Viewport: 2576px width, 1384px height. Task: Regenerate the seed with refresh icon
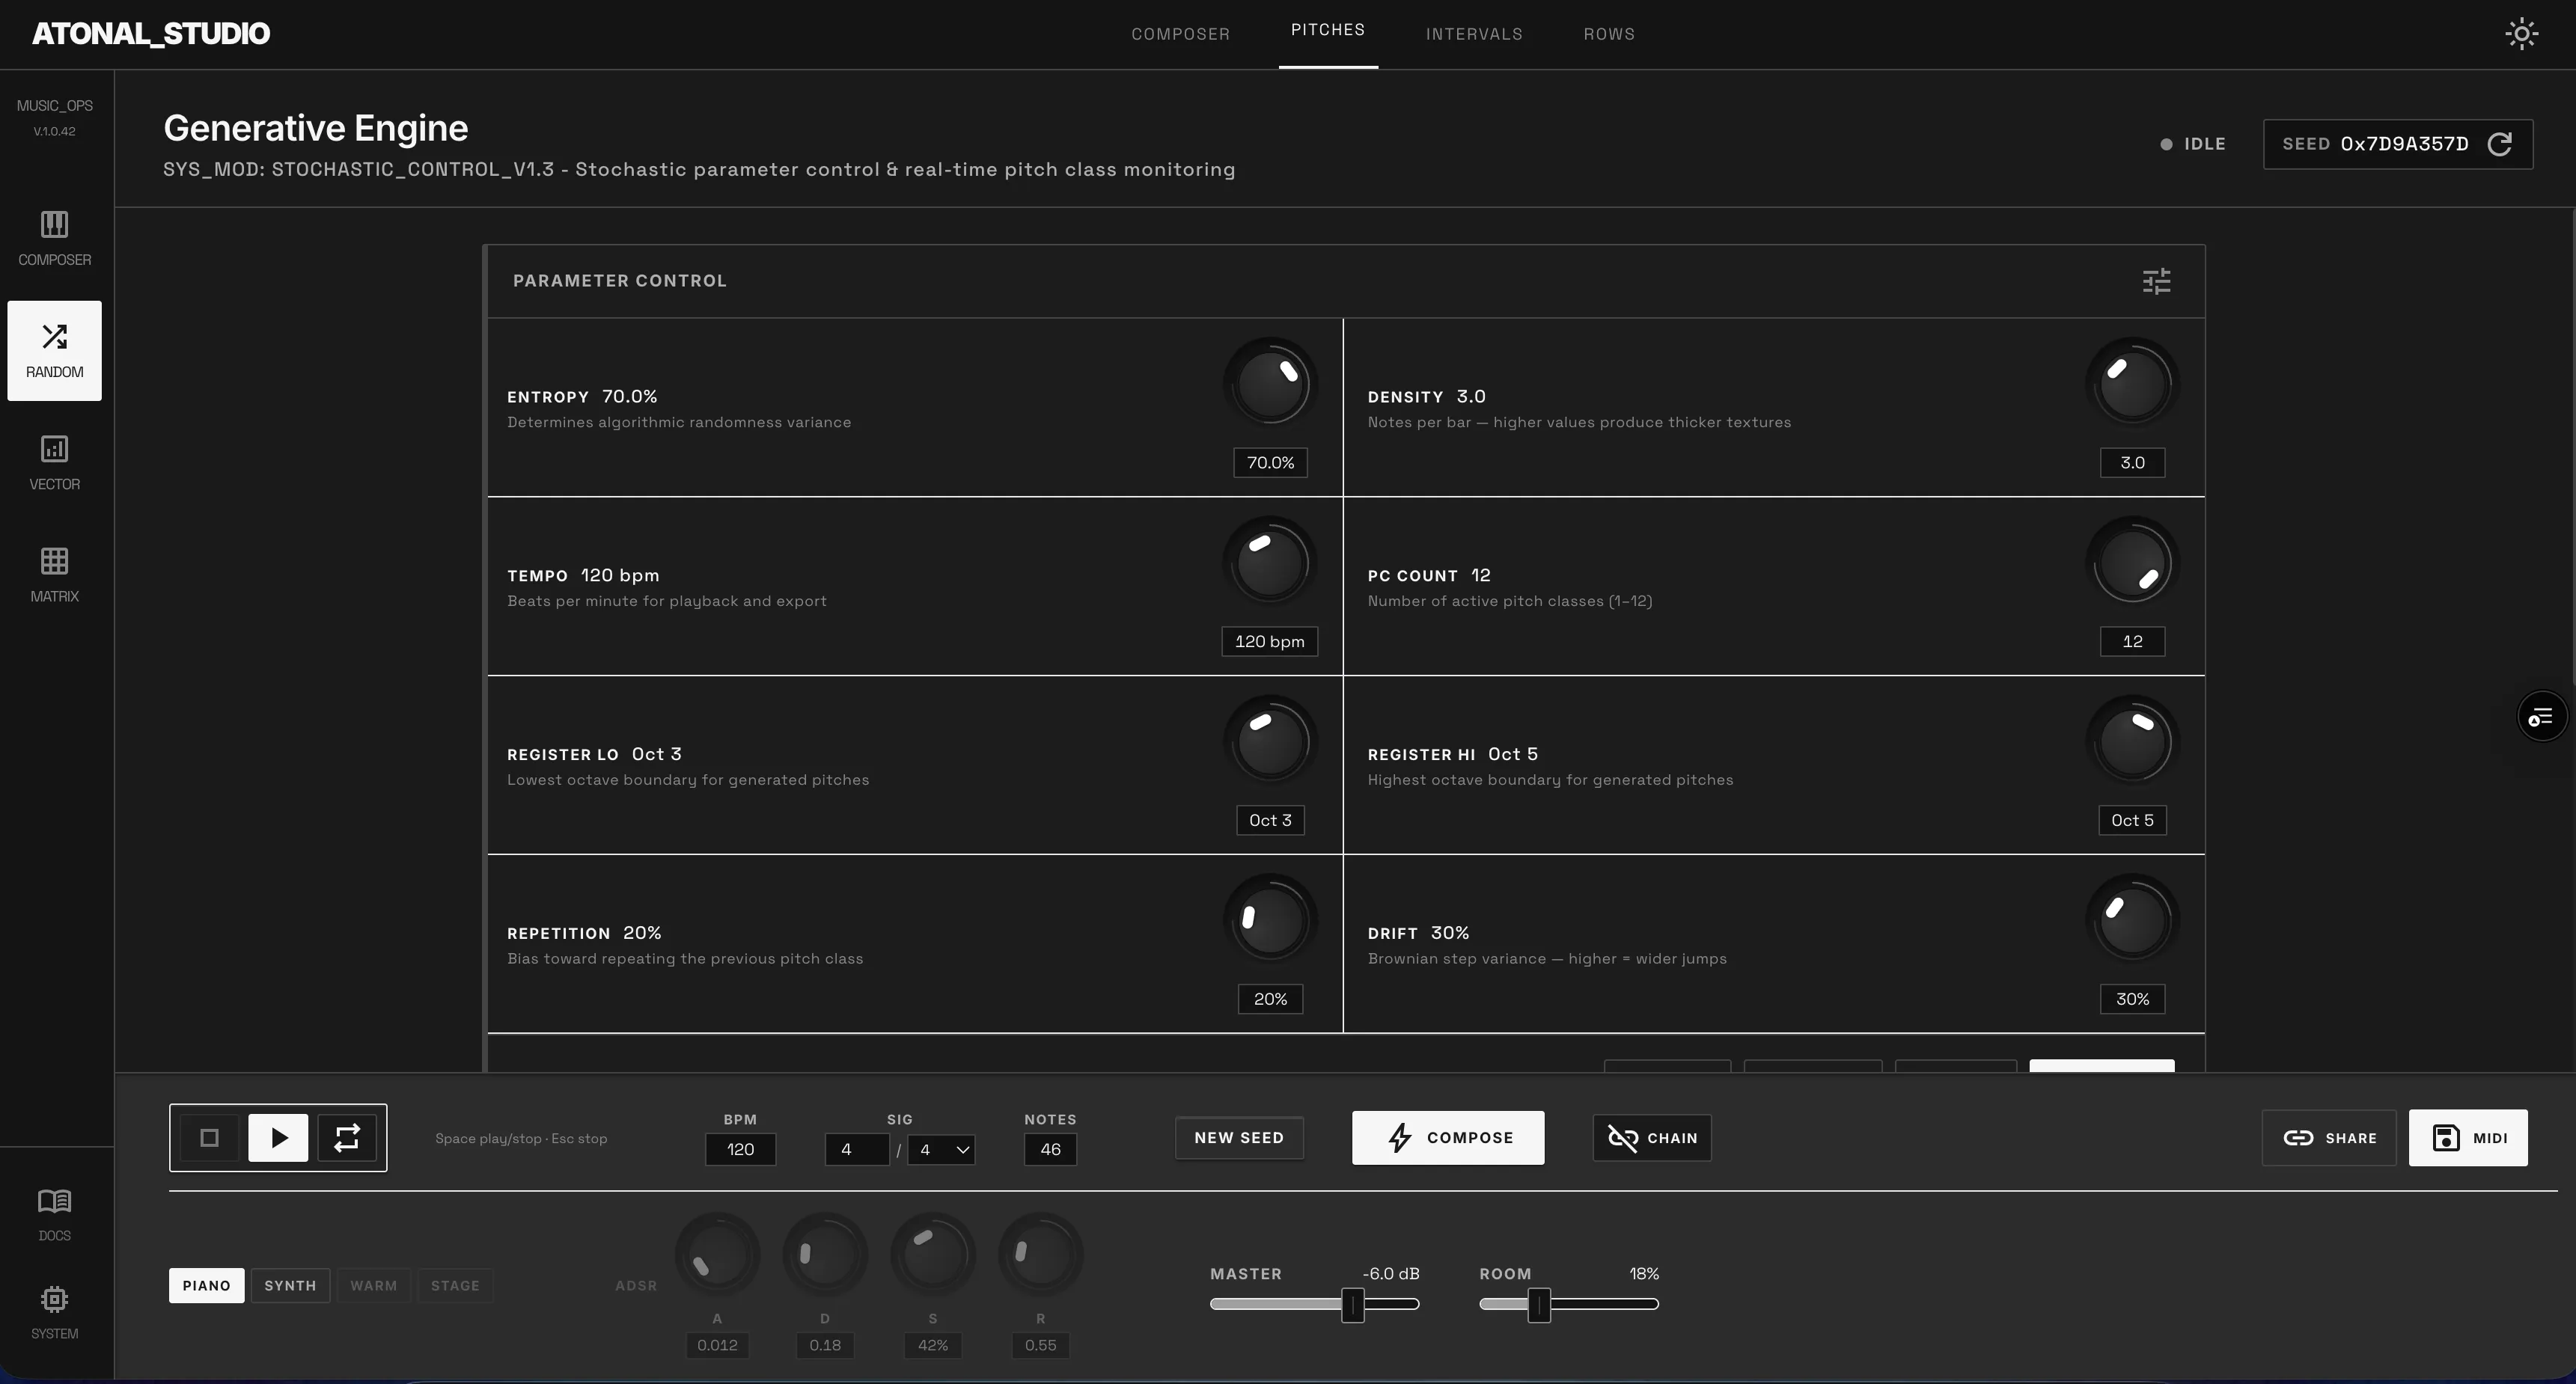pos(2499,144)
